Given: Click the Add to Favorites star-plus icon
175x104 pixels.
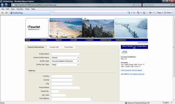Looking at the screenshot, I should coord(6,13).
